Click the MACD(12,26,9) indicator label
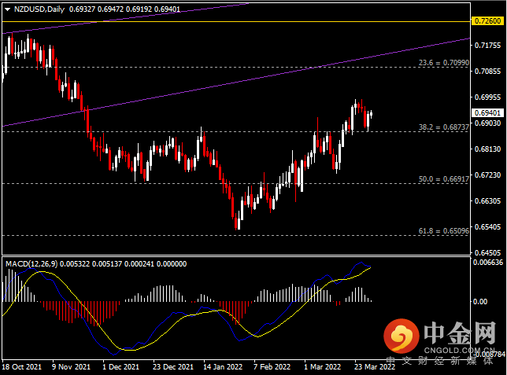 click(x=31, y=264)
